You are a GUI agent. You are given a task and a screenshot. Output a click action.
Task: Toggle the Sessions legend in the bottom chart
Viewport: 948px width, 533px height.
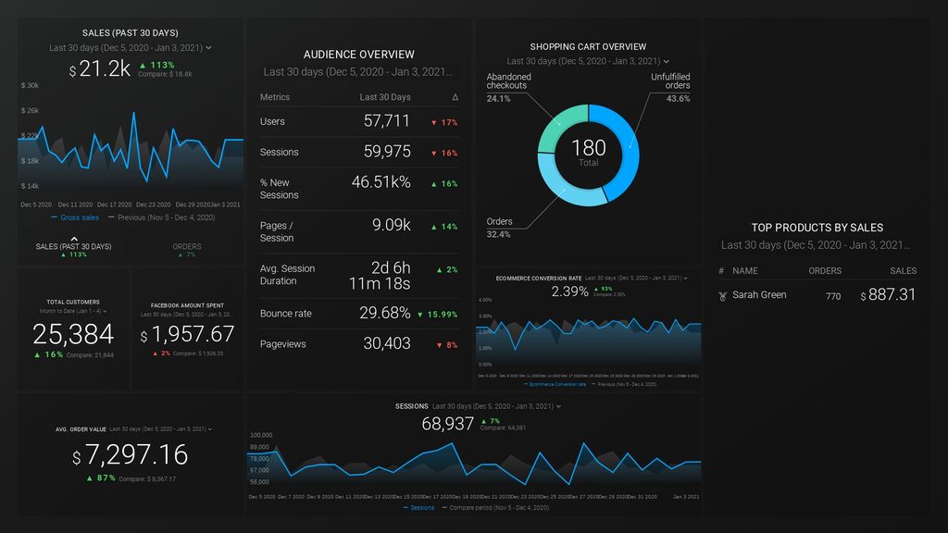(x=418, y=508)
